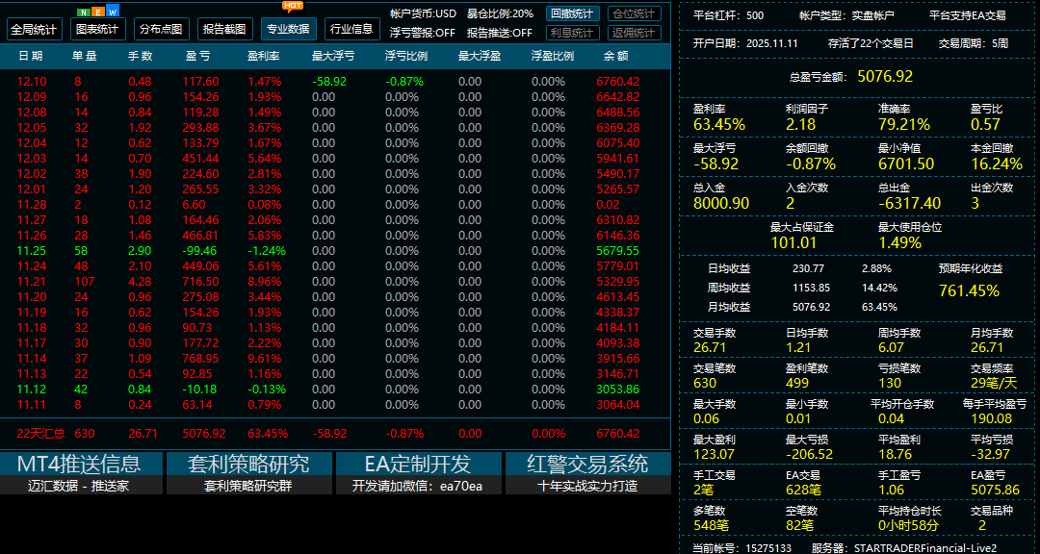Click the 利息统计 button
This screenshot has height=554, width=1040.
[x=573, y=33]
